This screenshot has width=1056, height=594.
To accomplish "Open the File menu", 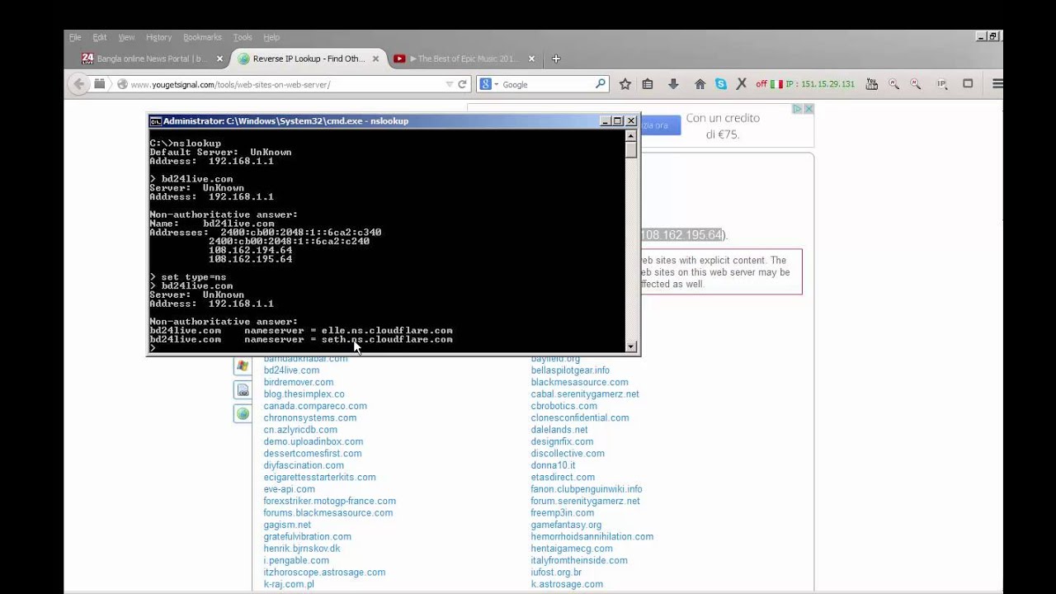I will coord(75,37).
